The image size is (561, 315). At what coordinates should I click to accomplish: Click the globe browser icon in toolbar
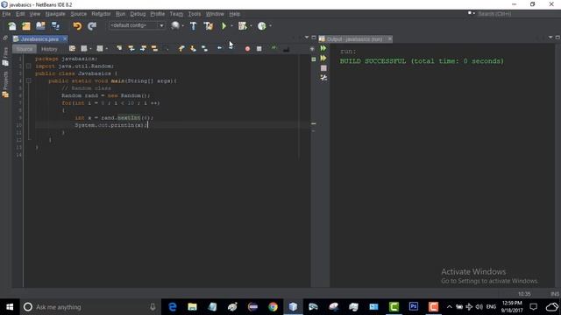click(175, 26)
